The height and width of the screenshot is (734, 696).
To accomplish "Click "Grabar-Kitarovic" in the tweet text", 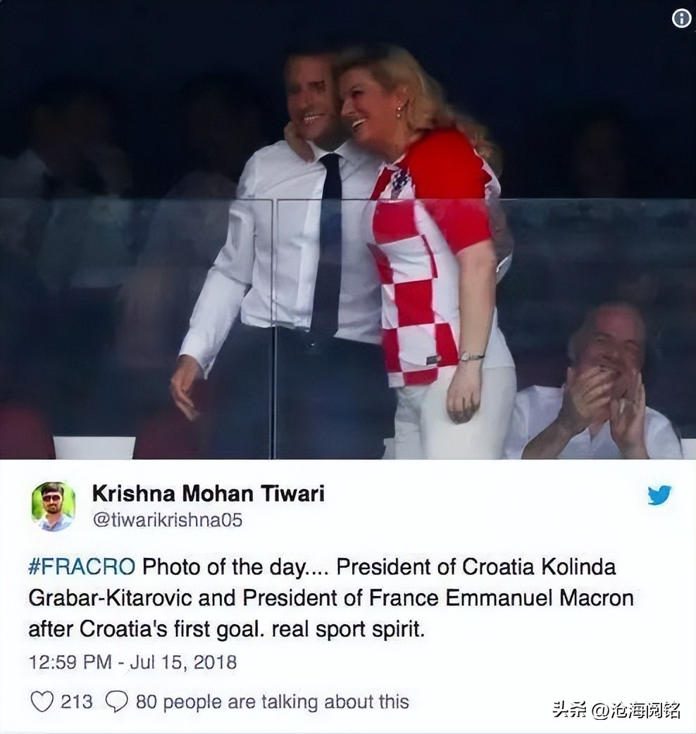I will click(x=111, y=598).
